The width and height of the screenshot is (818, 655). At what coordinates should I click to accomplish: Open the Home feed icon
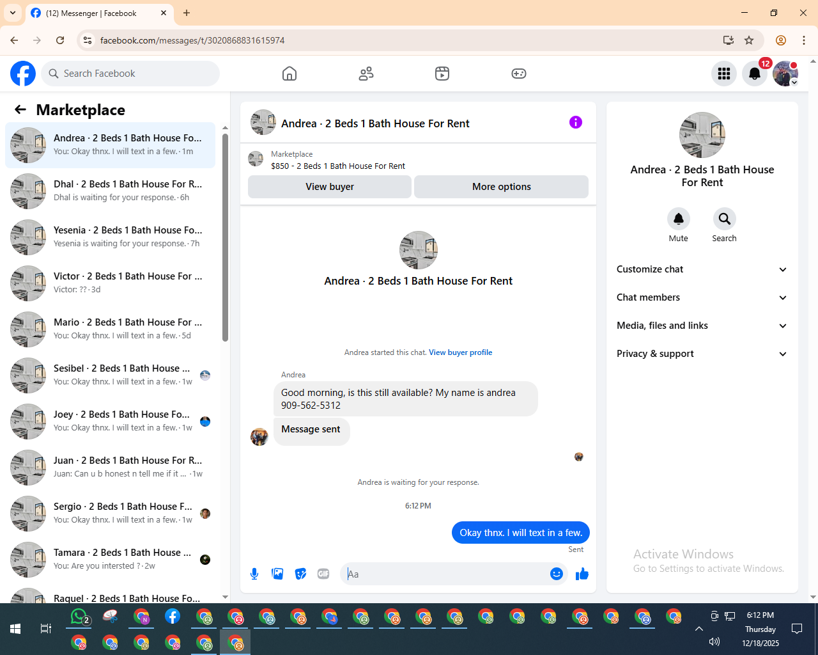pos(289,74)
